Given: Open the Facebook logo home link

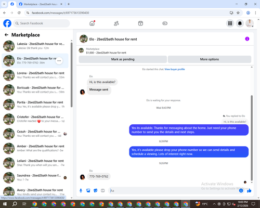Looking at the screenshot, I should coord(7,23).
